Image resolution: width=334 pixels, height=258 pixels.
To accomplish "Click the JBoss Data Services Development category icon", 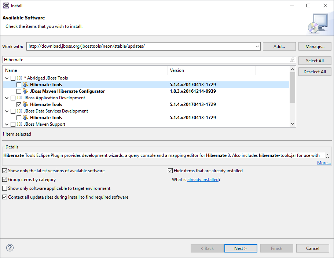I will (19, 111).
